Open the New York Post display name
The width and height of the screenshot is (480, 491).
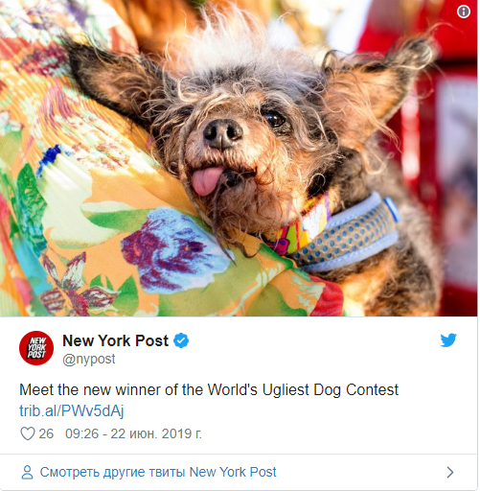[115, 340]
